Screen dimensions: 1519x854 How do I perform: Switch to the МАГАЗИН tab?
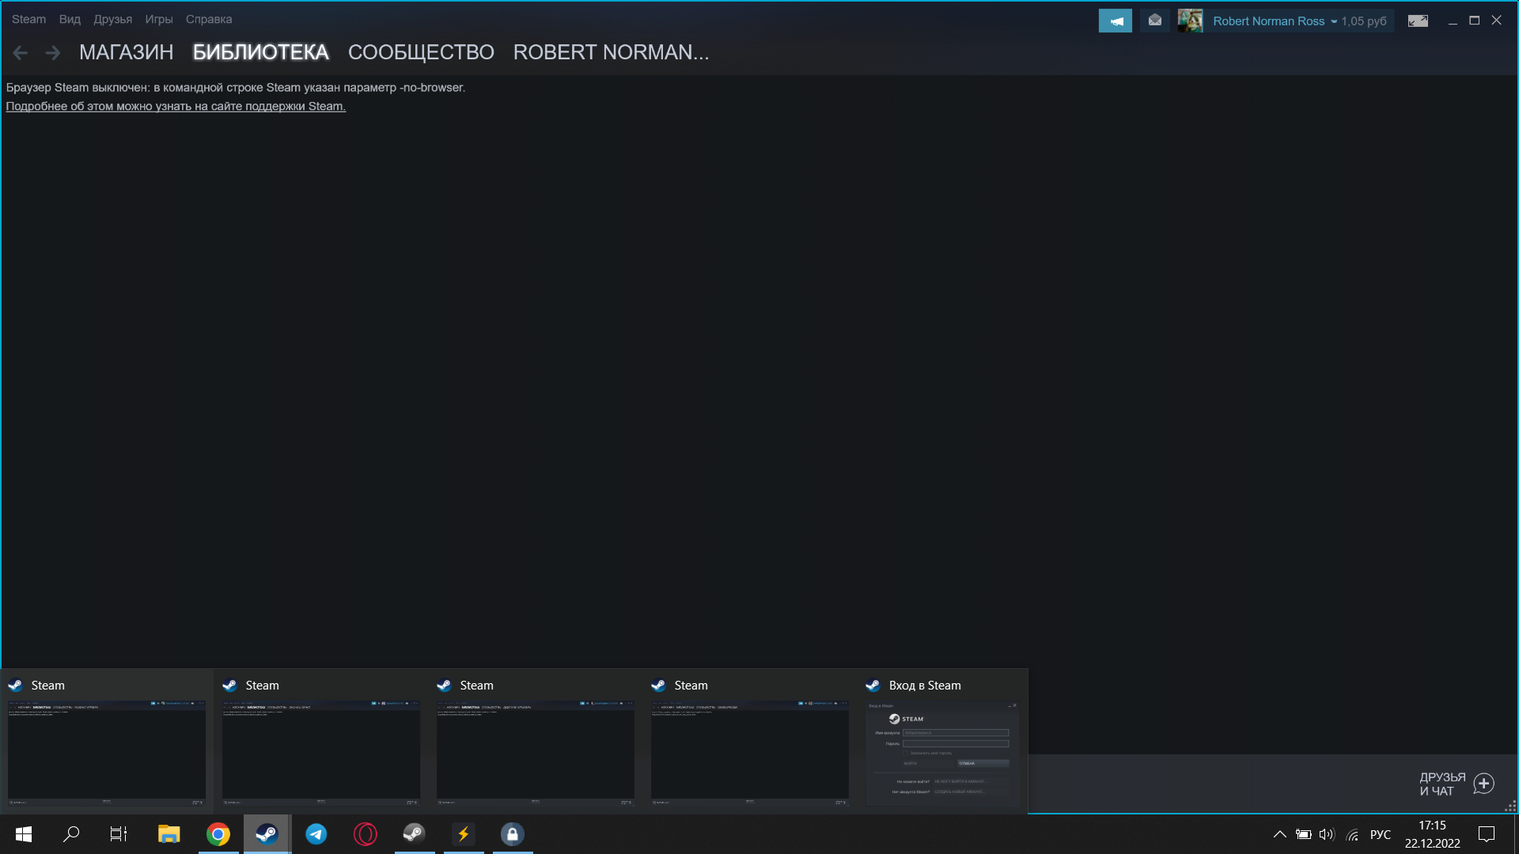[x=126, y=52]
